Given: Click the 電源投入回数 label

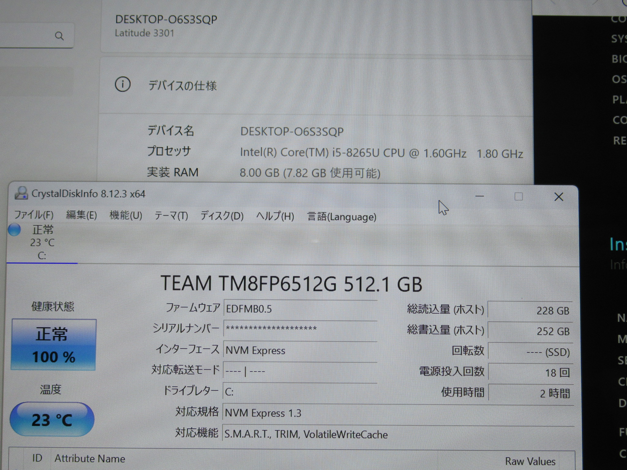Looking at the screenshot, I should 452,371.
